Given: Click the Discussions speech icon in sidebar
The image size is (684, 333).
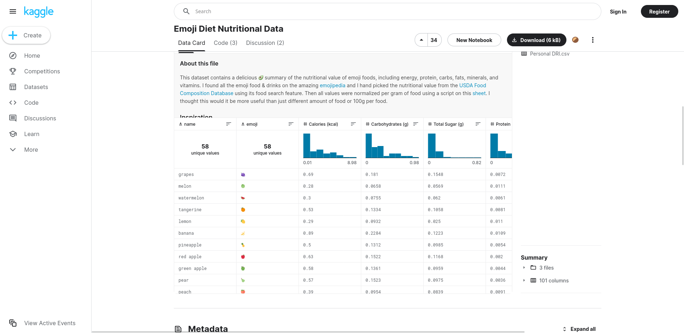Looking at the screenshot, I should pyautogui.click(x=13, y=118).
